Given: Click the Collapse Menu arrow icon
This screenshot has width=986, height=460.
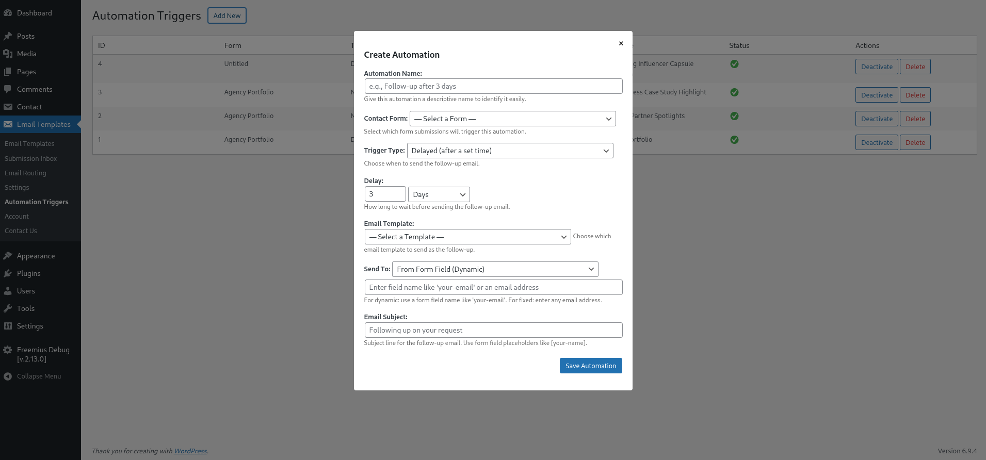Looking at the screenshot, I should pyautogui.click(x=8, y=376).
